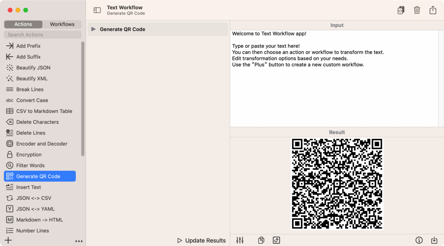Select the Filter Words action label
The image size is (444, 246).
(30, 165)
